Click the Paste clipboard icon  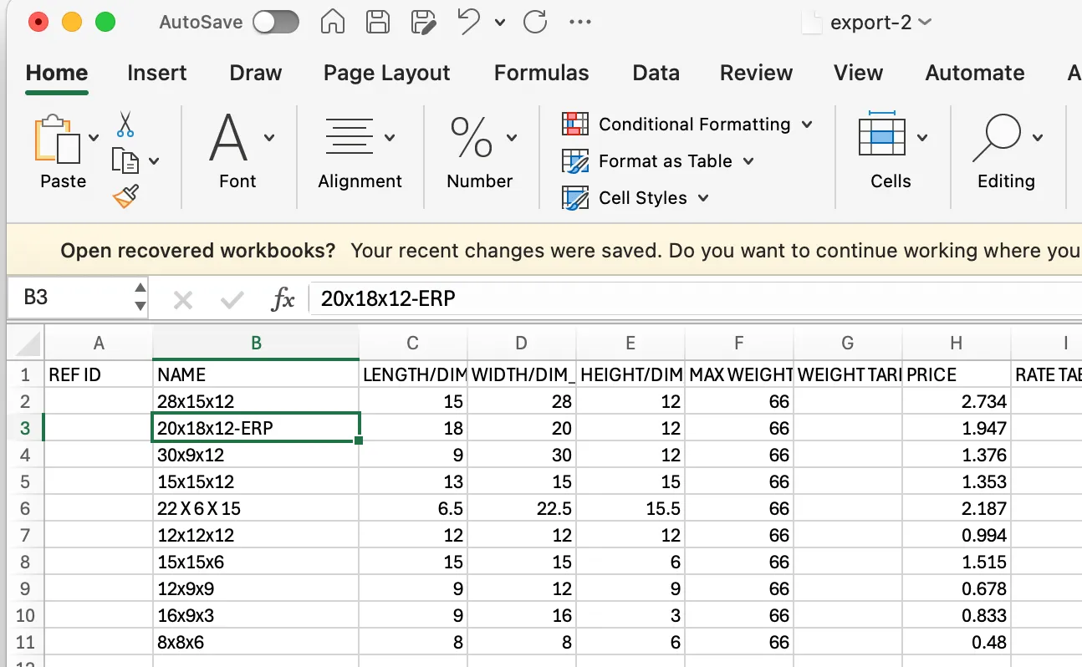pos(58,140)
